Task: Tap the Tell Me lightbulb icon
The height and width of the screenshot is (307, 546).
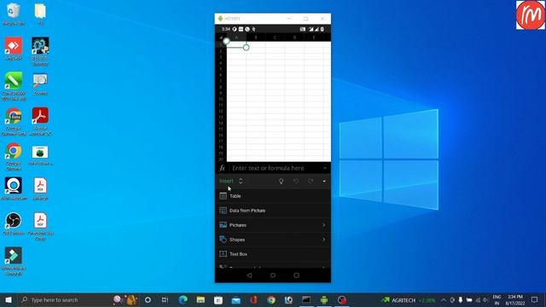Action: tap(281, 181)
